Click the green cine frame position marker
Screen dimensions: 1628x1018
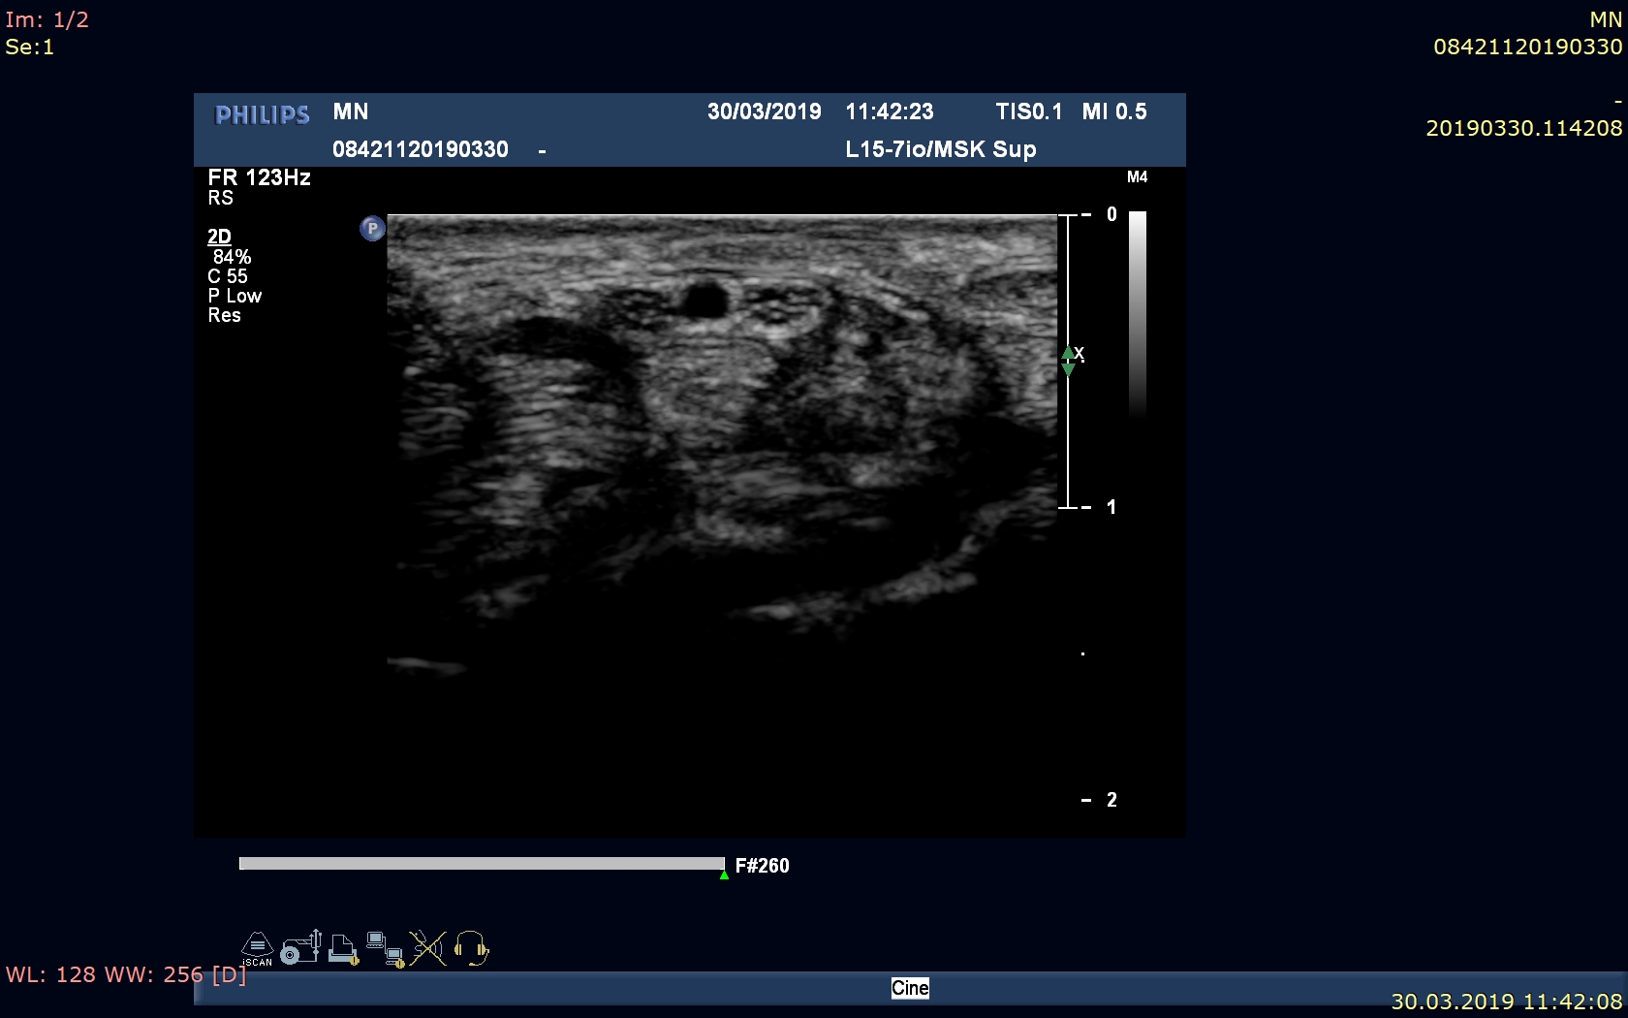[724, 875]
